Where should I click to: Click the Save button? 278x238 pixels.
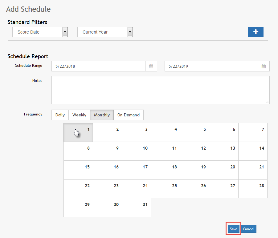(233, 229)
